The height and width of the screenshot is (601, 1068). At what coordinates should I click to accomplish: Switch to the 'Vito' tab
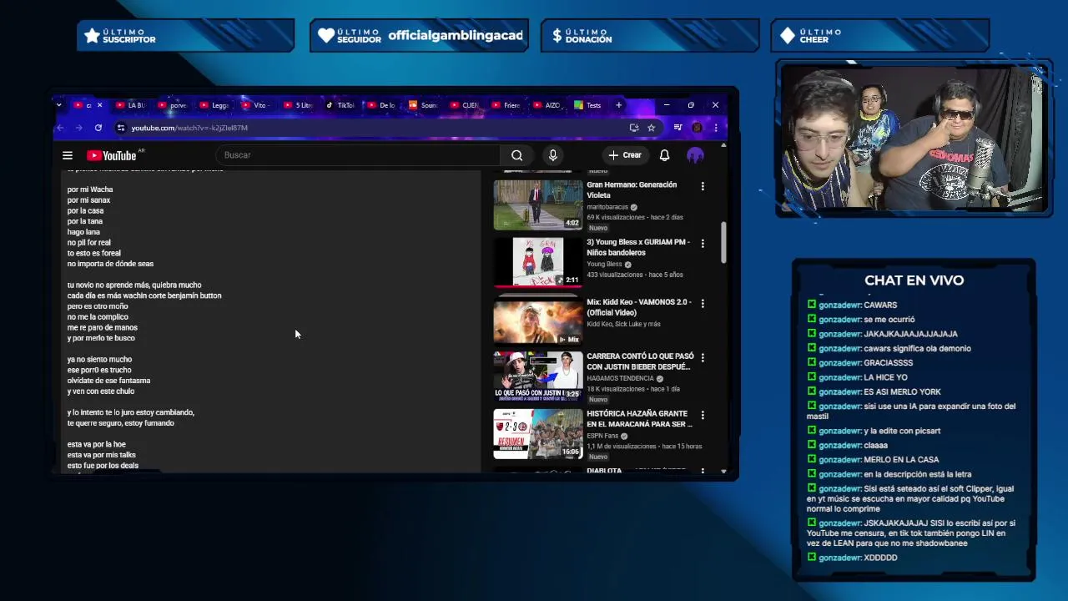point(255,105)
